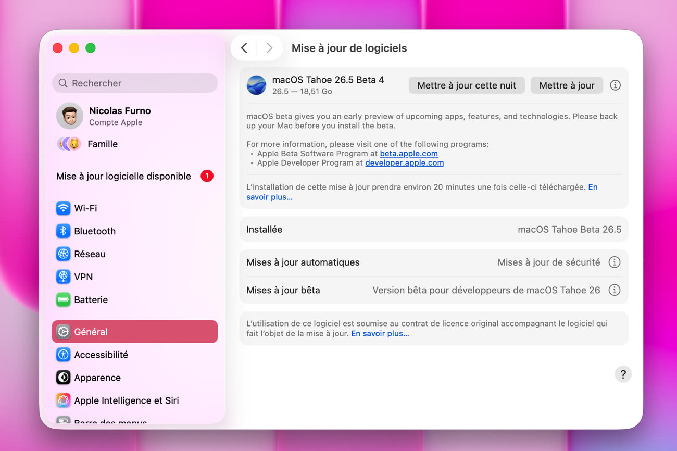Select the Accessibilité icon
677x451 pixels.
point(63,355)
